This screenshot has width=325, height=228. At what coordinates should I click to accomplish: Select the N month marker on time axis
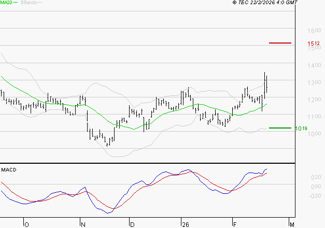[x=83, y=225]
